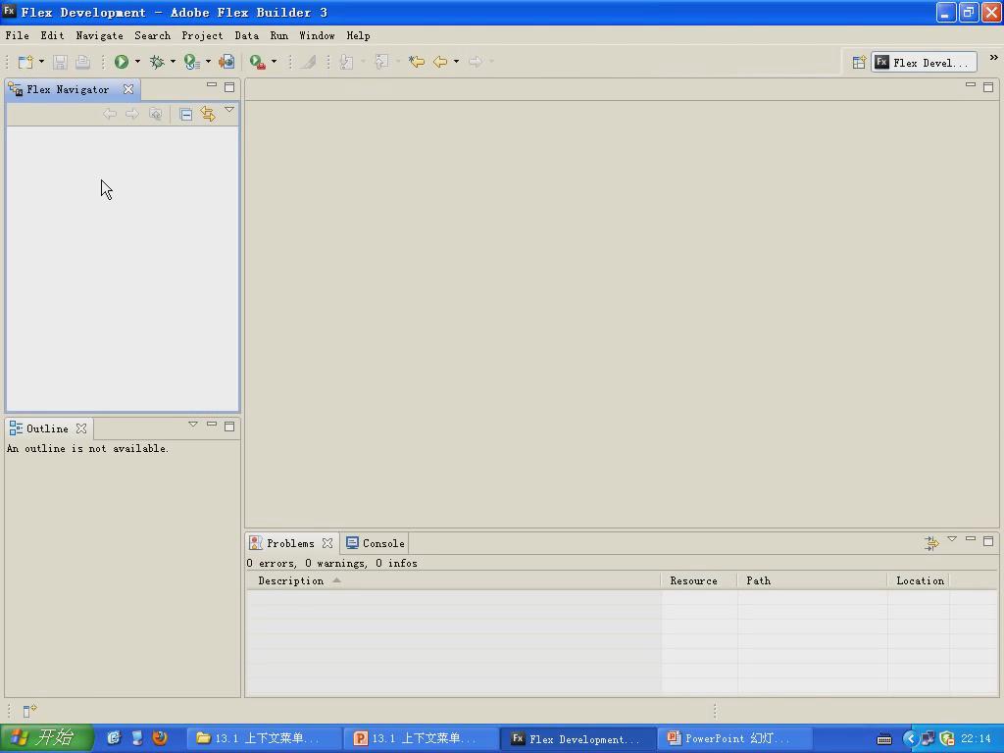Click the green Run button icon
The height and width of the screenshot is (753, 1004).
coord(121,62)
